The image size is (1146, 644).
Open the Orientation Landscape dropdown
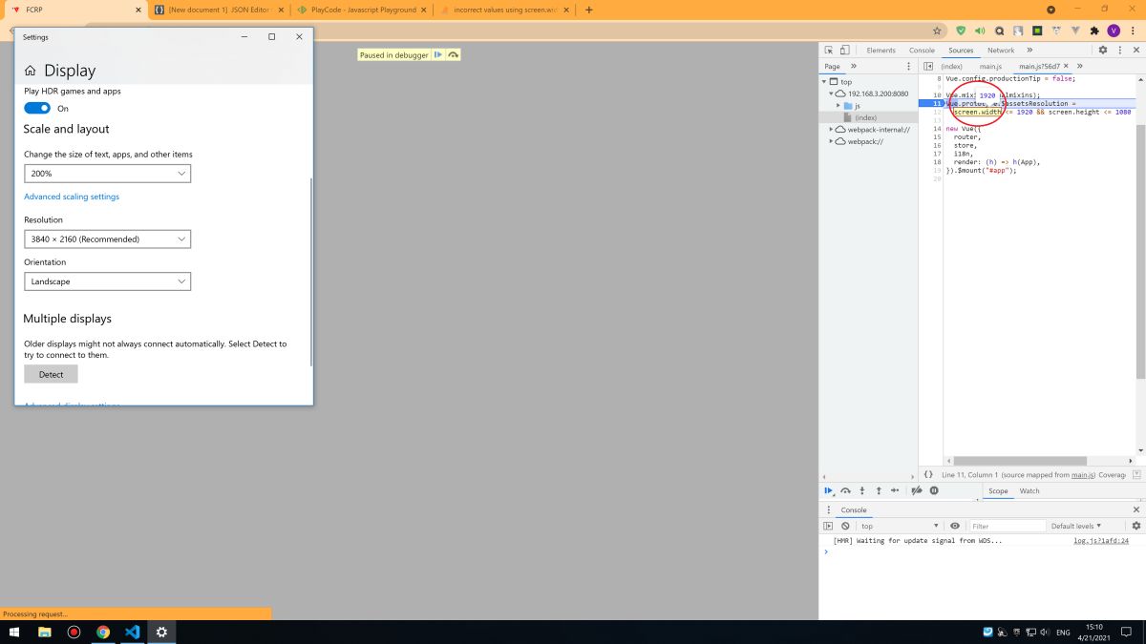[x=107, y=281]
